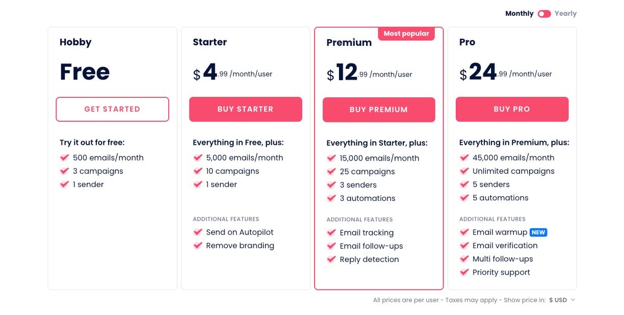
Task: Select Yearly billing label
Action: click(565, 14)
